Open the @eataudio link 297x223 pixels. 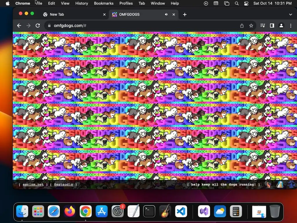(64, 184)
